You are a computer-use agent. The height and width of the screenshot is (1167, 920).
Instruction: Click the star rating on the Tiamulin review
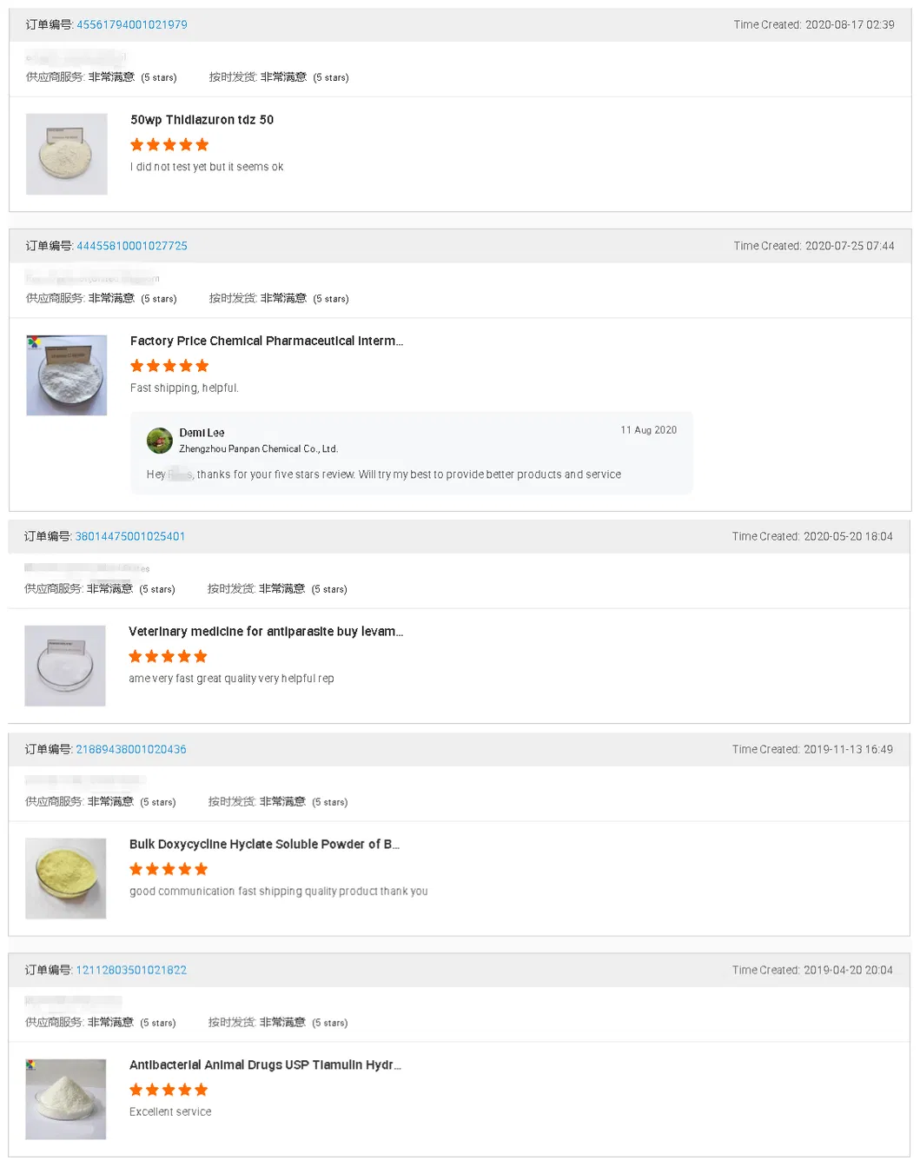click(x=168, y=1089)
